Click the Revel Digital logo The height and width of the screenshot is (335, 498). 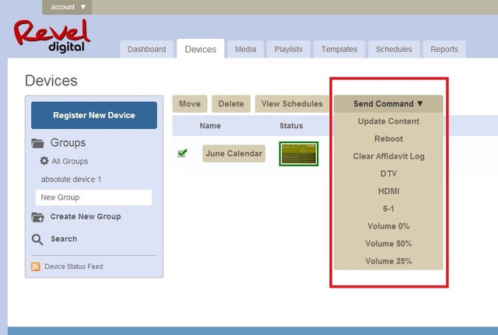[52, 36]
